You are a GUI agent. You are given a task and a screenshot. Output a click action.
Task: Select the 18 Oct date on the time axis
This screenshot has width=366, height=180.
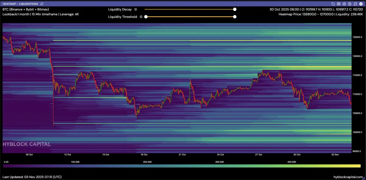pyautogui.click(x=144, y=155)
